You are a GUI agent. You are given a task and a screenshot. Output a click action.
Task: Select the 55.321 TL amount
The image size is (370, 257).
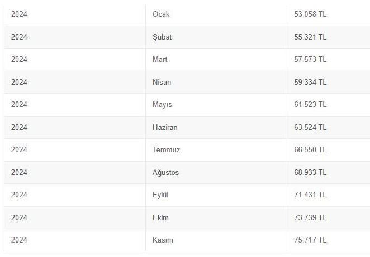[310, 37]
